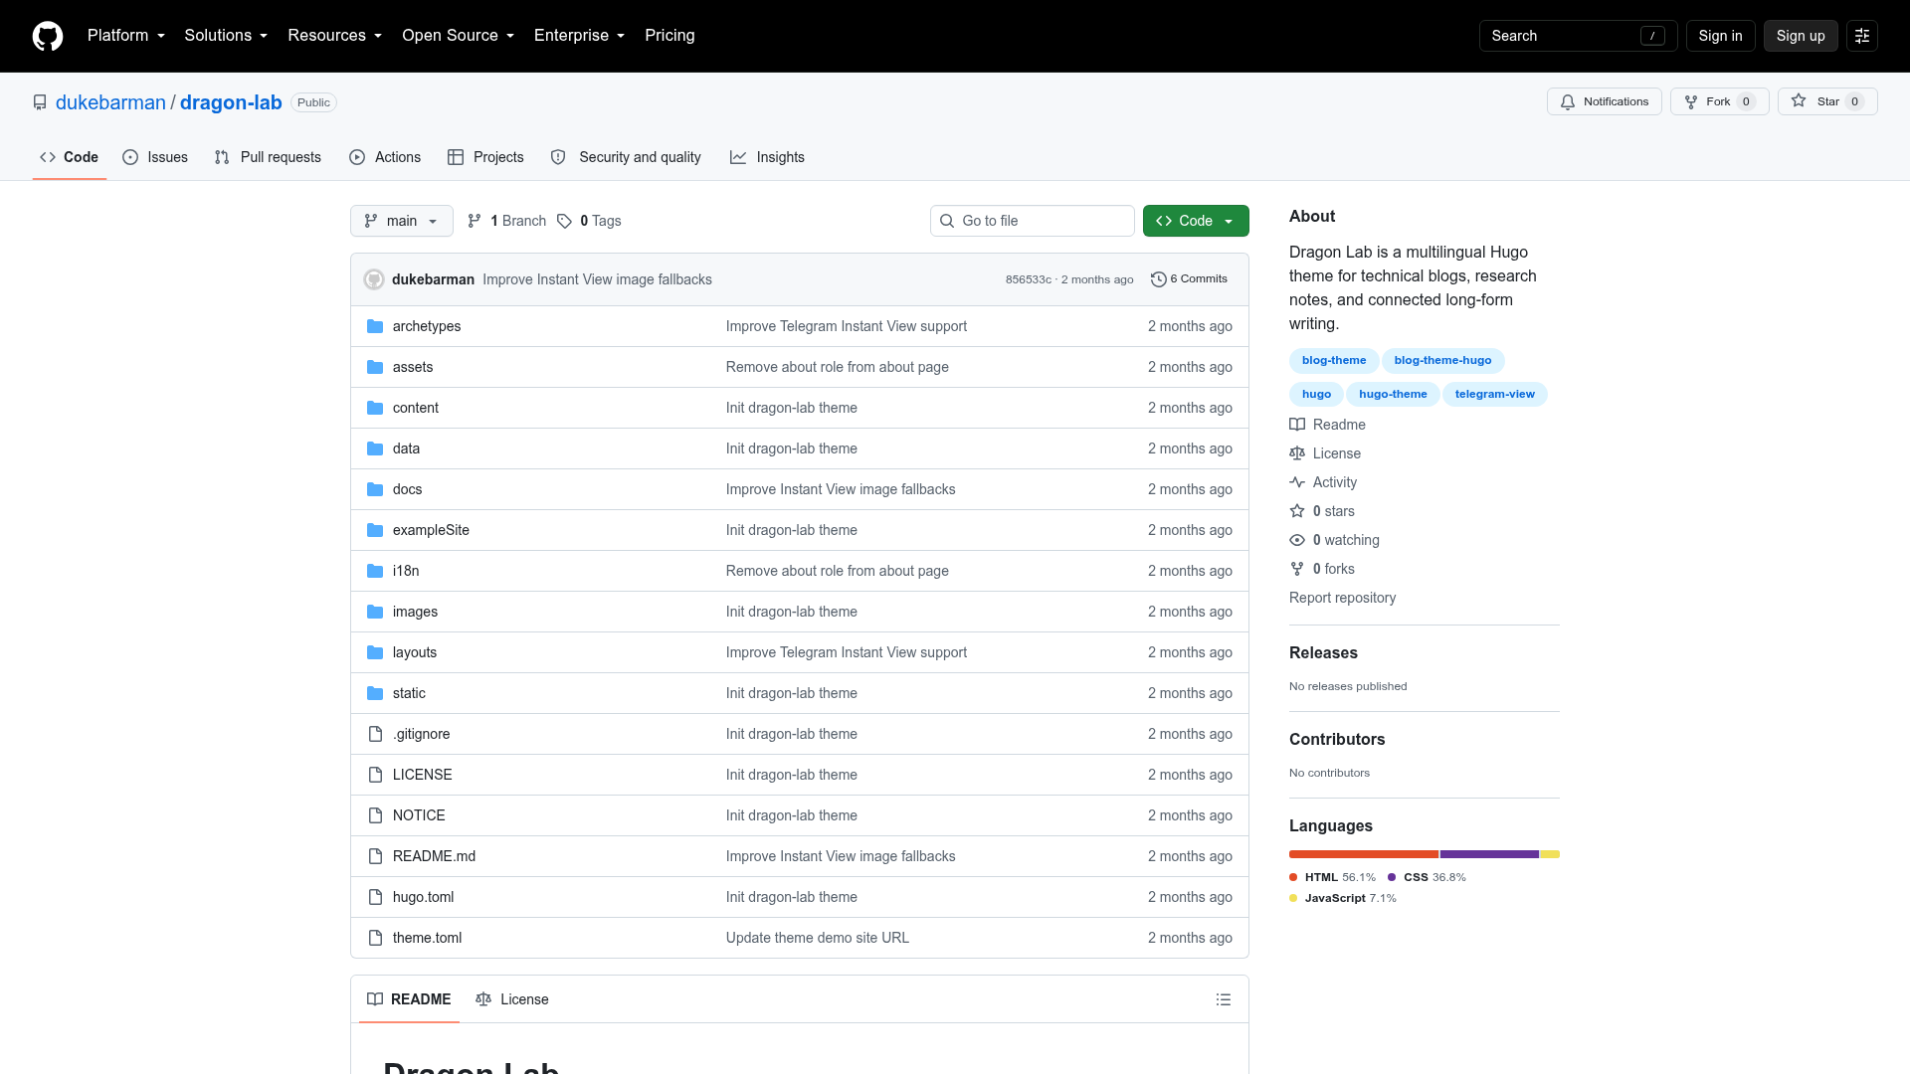Open README.md file name
Image resolution: width=1910 pixels, height=1074 pixels.
click(434, 856)
